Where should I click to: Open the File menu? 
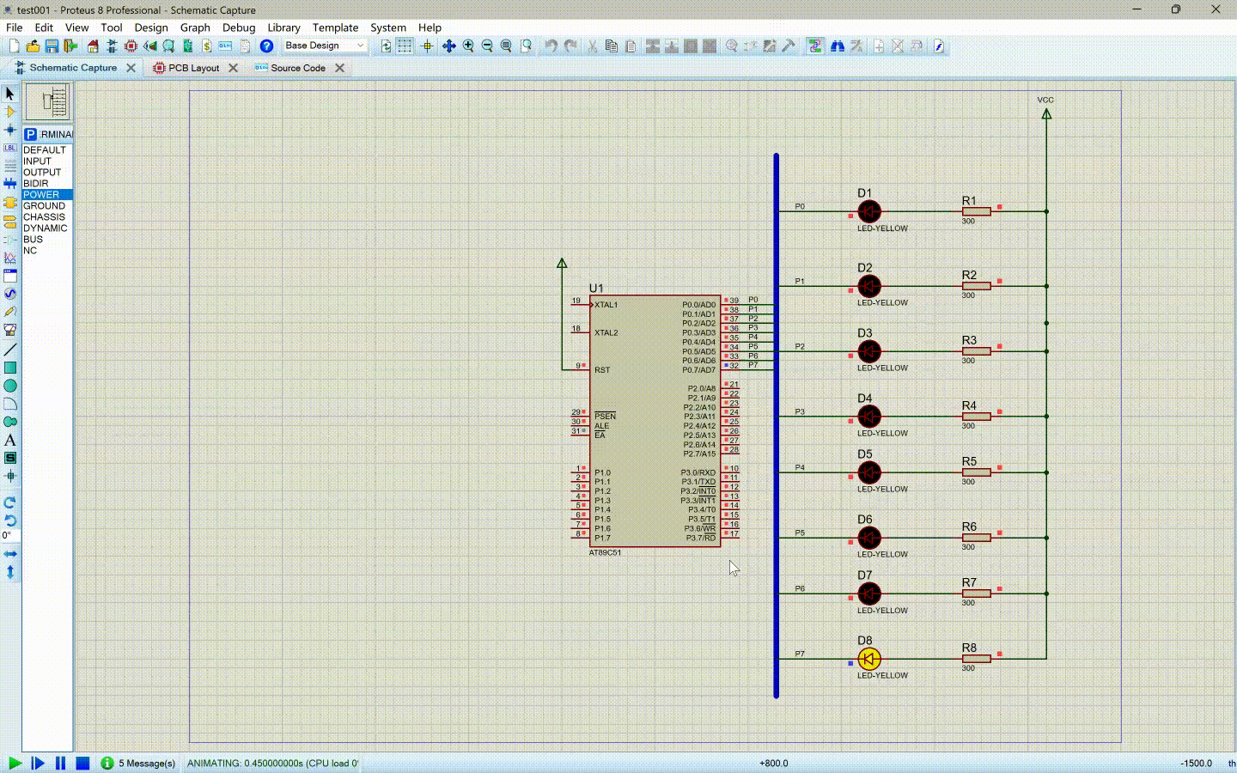coord(15,27)
